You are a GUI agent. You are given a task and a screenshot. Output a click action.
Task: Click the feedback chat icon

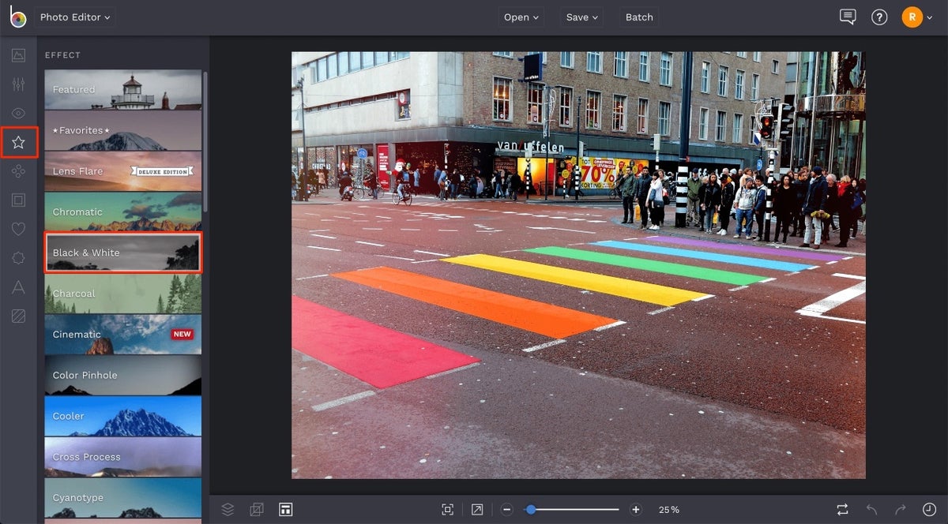[x=847, y=17]
